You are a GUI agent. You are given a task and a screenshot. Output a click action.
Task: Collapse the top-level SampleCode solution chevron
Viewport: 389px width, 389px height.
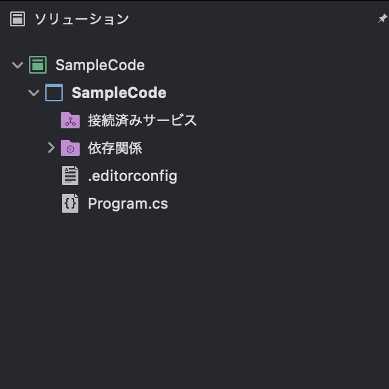click(x=18, y=66)
